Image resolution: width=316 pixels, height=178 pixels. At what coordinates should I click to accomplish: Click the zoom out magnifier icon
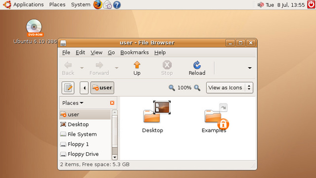pos(172,88)
